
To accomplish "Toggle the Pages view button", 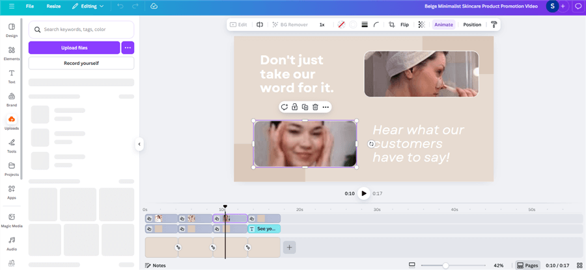I will pos(527,265).
